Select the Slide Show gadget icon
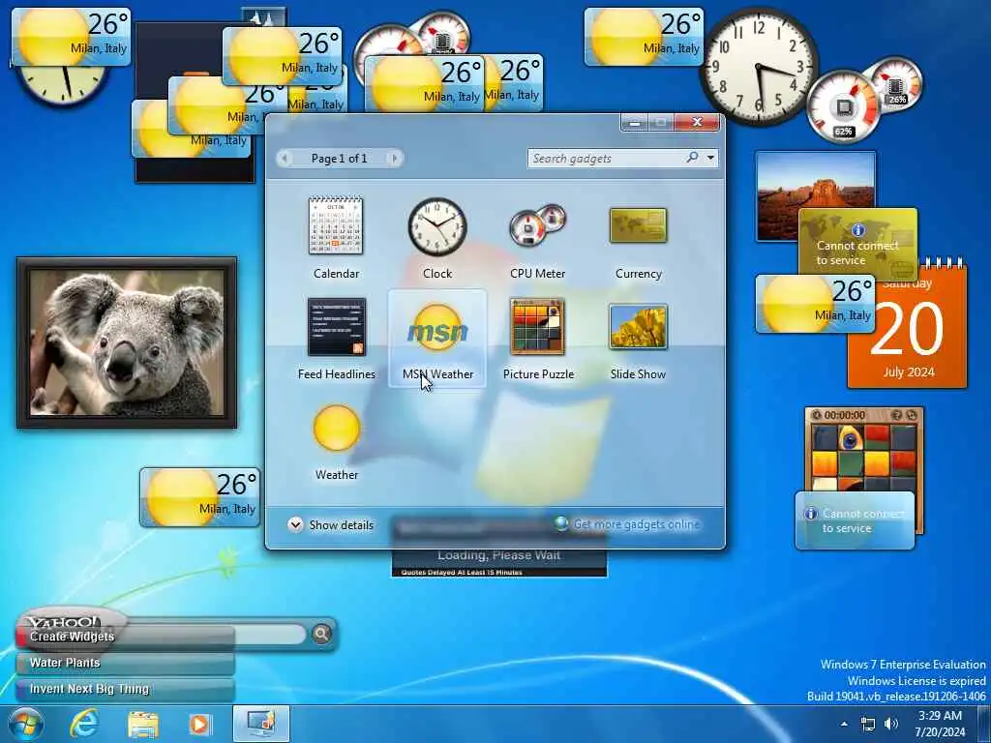Screen dimensions: 991x743 [638, 326]
